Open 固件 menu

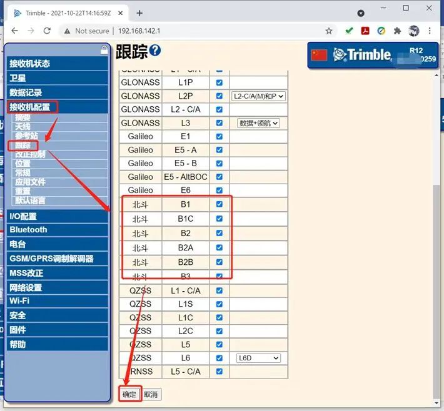(58, 330)
